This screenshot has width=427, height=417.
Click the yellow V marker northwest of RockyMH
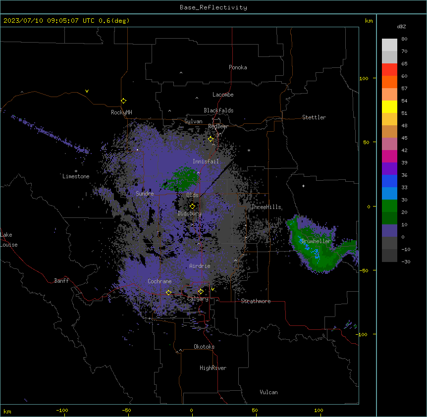tap(87, 91)
